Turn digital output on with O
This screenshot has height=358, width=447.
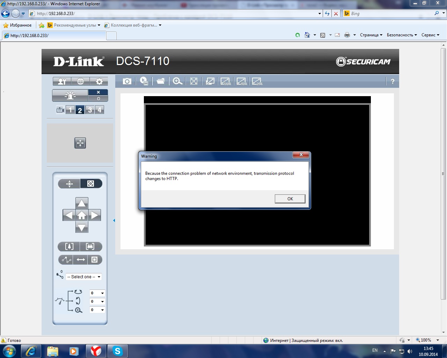pyautogui.click(x=98, y=99)
